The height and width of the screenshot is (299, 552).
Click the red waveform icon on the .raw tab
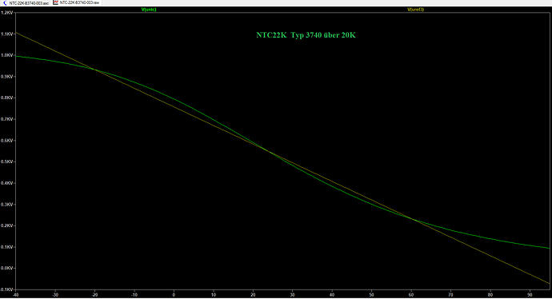coord(56,2)
